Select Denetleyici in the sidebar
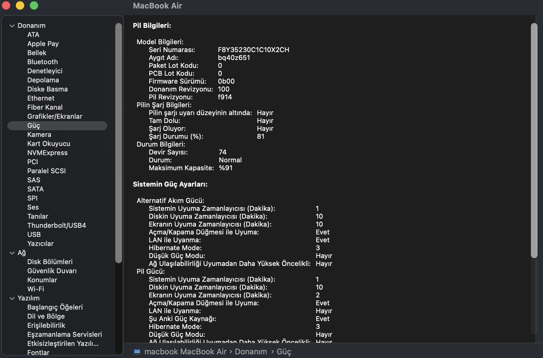The image size is (543, 358). tap(45, 71)
